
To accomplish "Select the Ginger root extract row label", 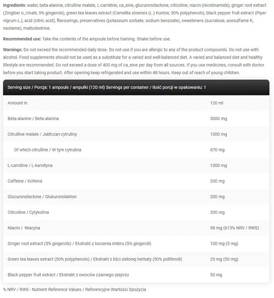I will tap(79, 244).
